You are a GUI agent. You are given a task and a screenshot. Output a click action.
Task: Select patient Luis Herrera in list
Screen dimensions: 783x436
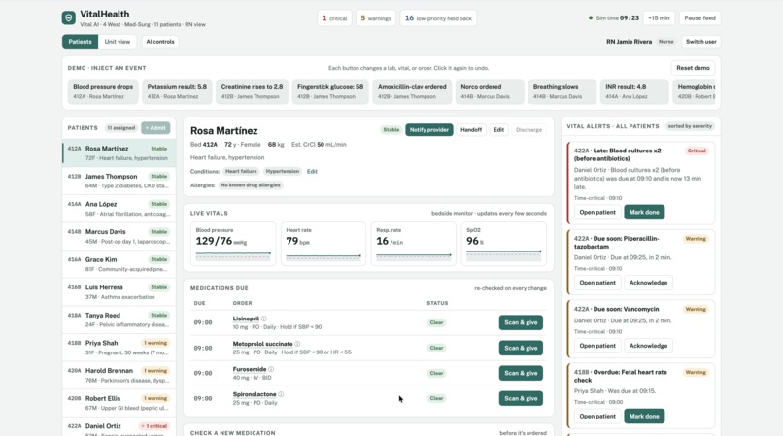(119, 291)
